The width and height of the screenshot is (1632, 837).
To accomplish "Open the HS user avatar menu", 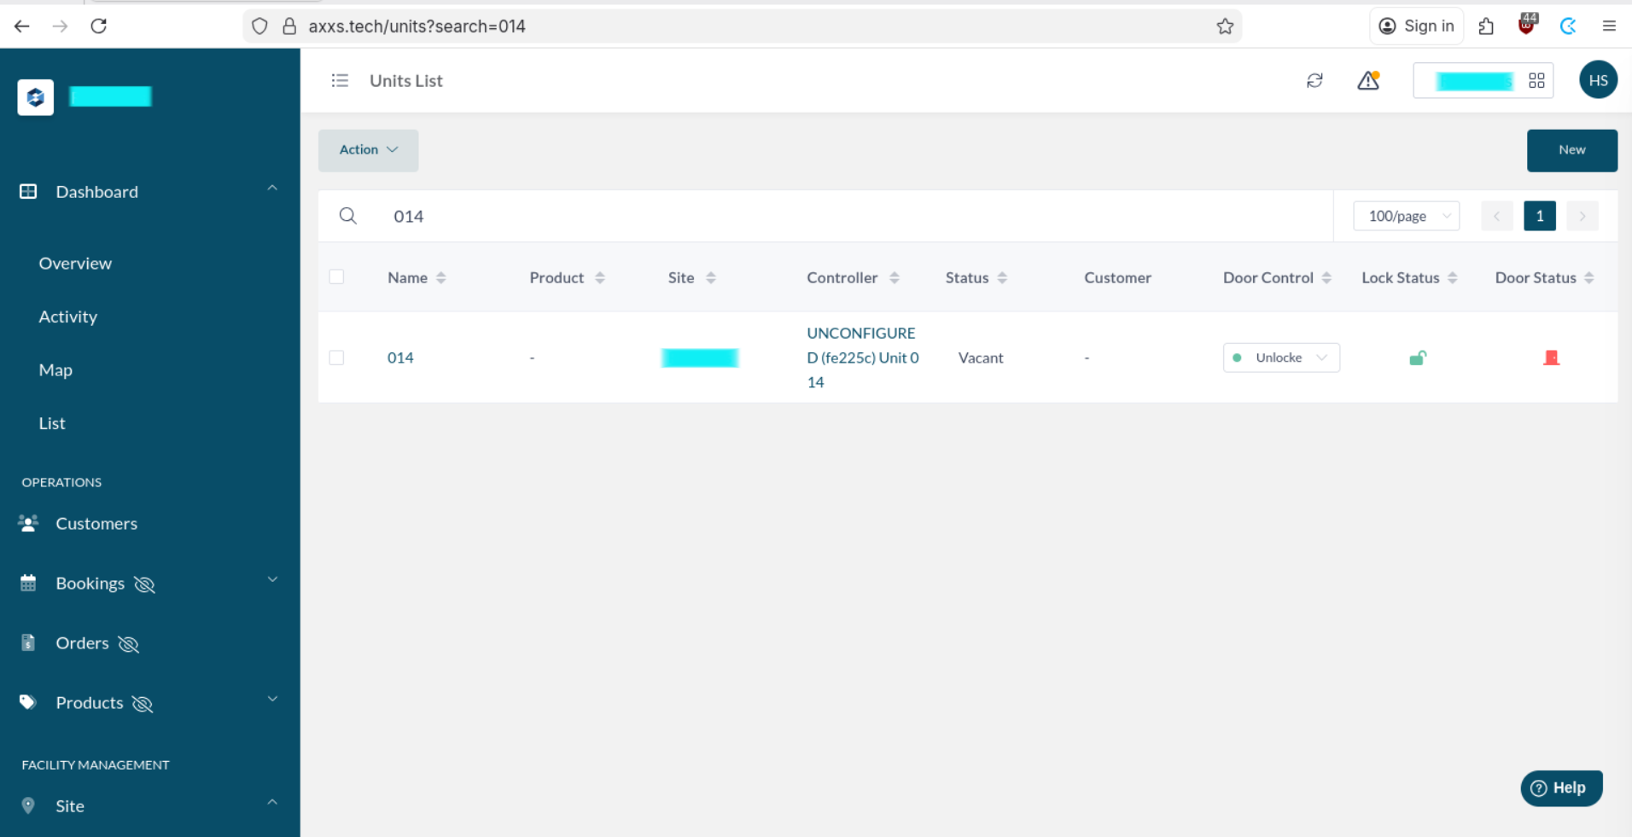I will pyautogui.click(x=1598, y=80).
